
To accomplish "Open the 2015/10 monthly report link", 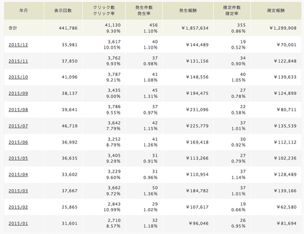I will click(x=18, y=77).
